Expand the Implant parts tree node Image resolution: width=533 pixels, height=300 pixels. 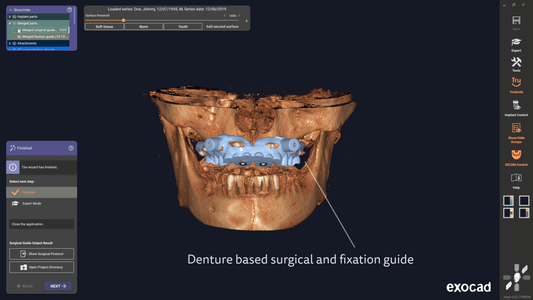pos(10,17)
